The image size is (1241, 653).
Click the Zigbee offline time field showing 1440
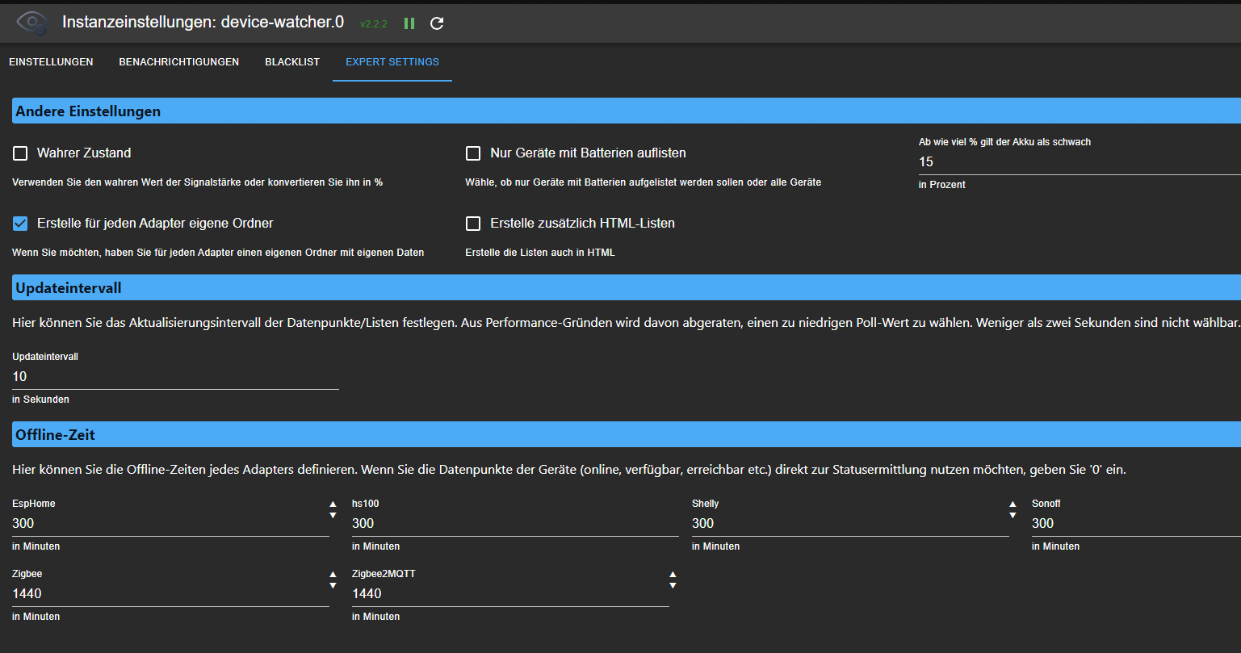pos(170,593)
